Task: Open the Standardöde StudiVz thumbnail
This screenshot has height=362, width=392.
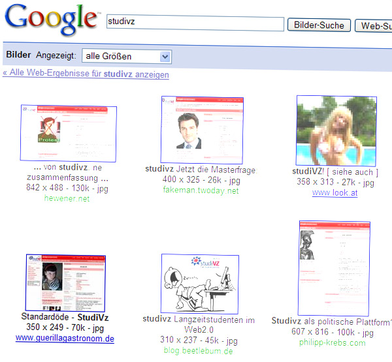Action: [65, 283]
